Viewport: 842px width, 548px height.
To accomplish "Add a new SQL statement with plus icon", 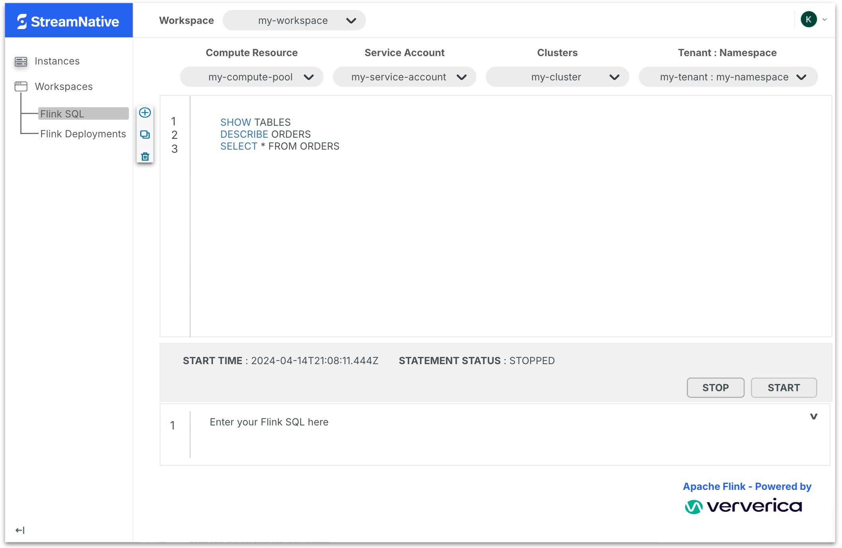I will click(145, 113).
